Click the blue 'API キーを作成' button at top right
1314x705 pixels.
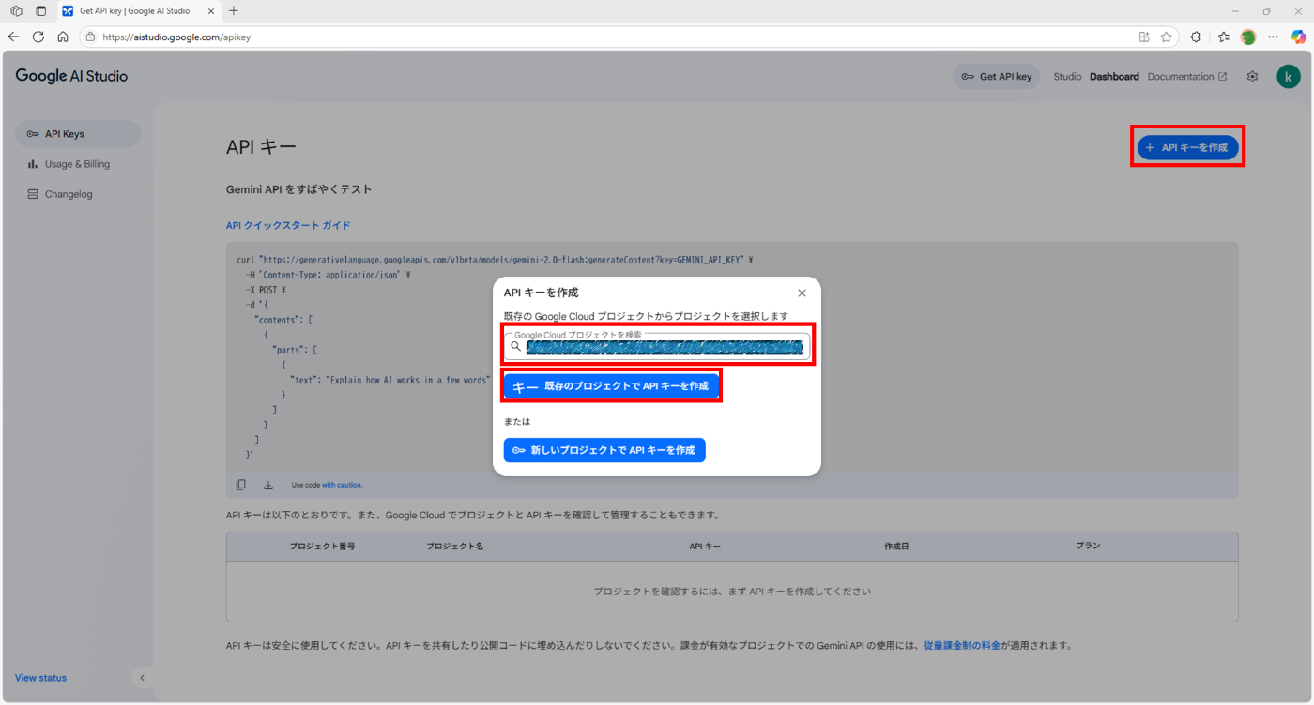(1187, 147)
